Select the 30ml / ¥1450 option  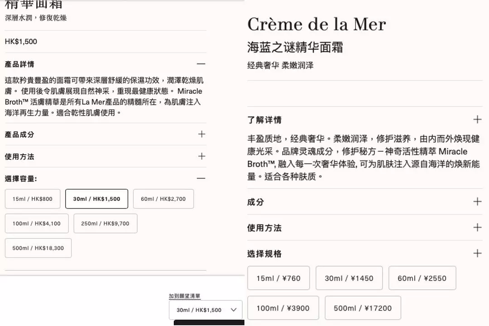(x=349, y=278)
